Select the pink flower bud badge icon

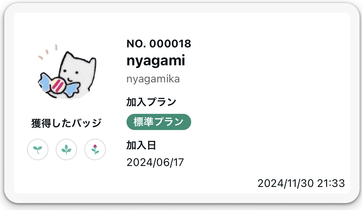point(95,149)
